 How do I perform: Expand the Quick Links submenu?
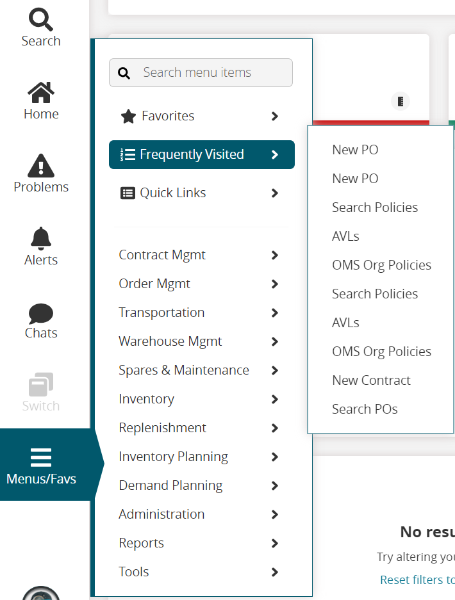coord(275,193)
